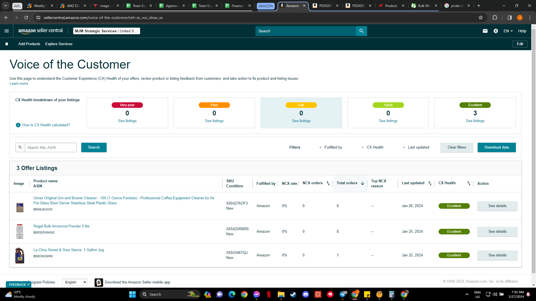The width and height of the screenshot is (536, 301).
Task: Click the Clear filters button
Action: (x=457, y=147)
